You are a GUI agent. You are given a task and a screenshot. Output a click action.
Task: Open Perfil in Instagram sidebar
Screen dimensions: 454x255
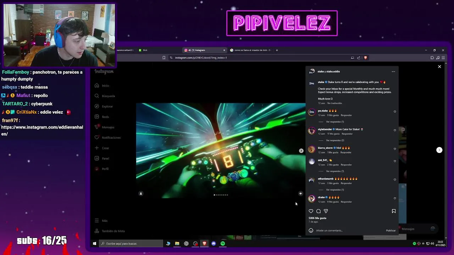[102, 169]
